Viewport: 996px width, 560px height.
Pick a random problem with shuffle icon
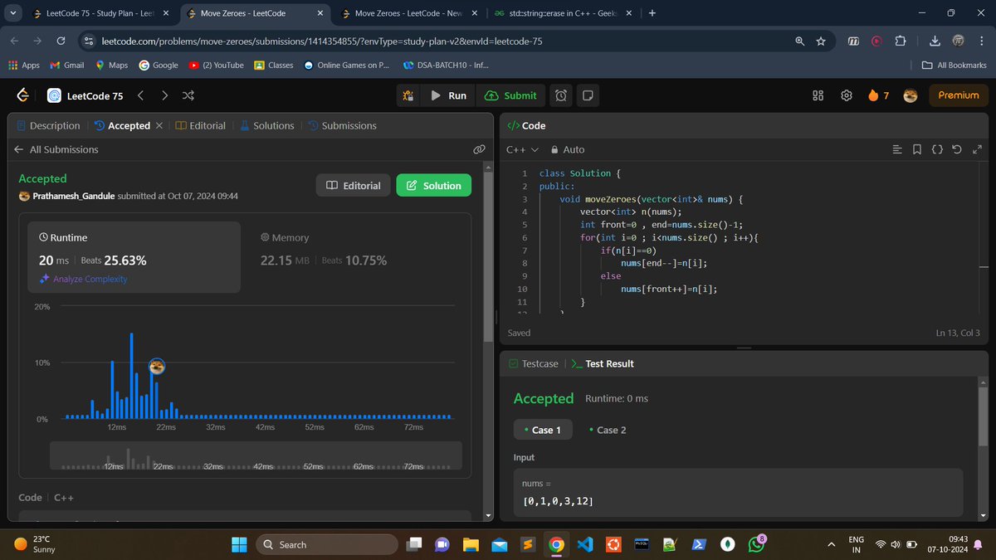(x=188, y=95)
